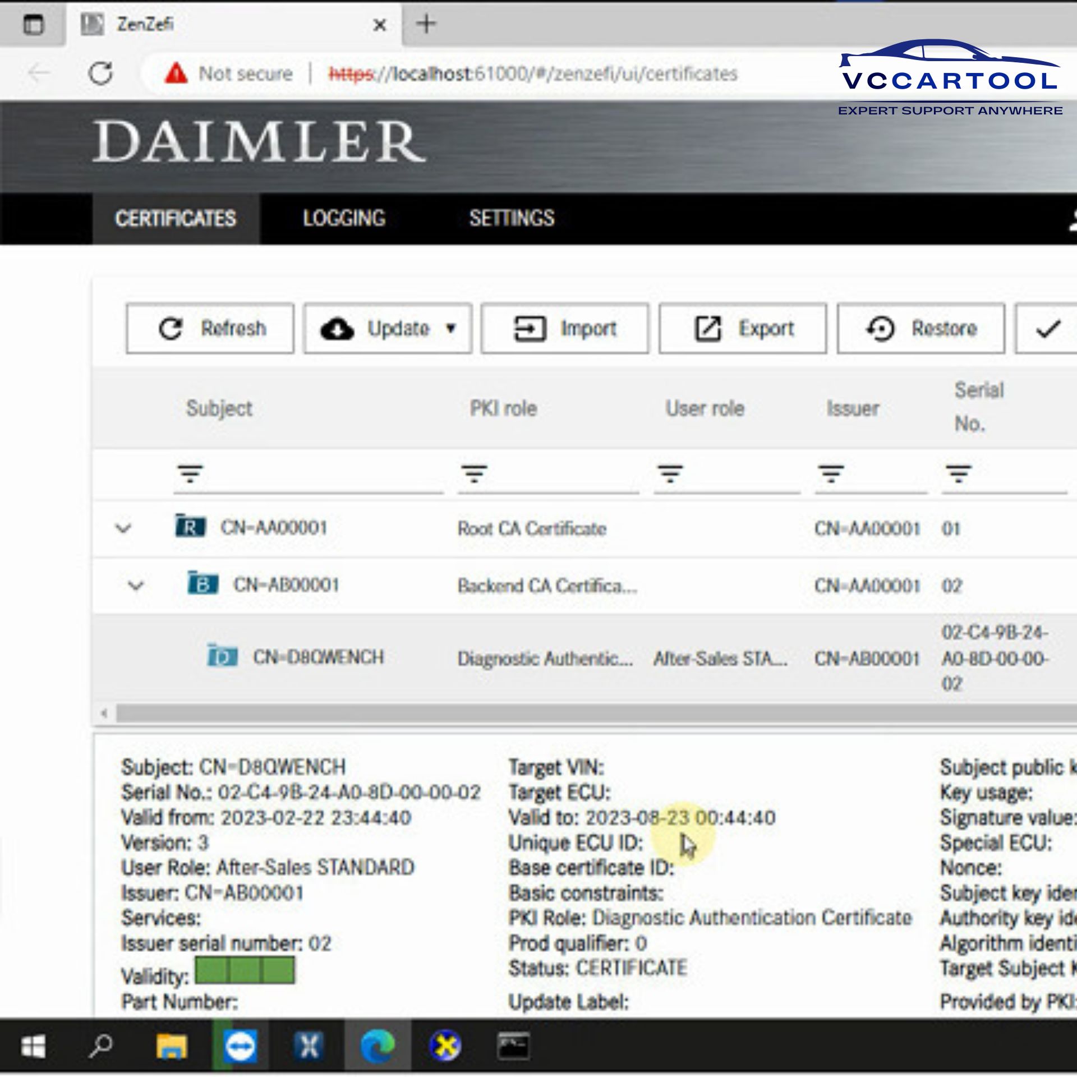Close the ZenZefi browser tab
Viewport: 1077px width, 1077px height.
pos(380,25)
